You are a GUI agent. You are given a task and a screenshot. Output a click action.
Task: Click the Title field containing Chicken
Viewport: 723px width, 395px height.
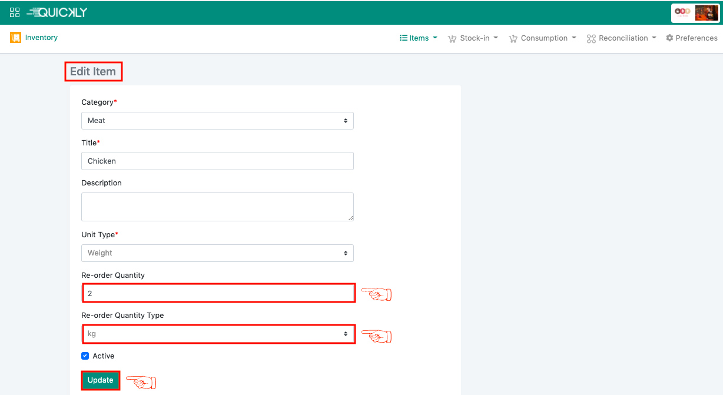(217, 161)
